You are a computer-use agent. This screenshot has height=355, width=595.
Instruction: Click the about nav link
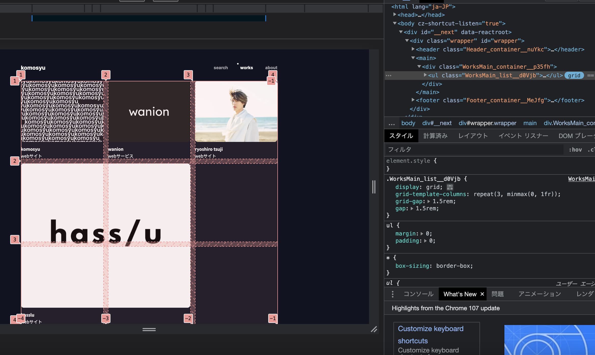[x=271, y=68]
